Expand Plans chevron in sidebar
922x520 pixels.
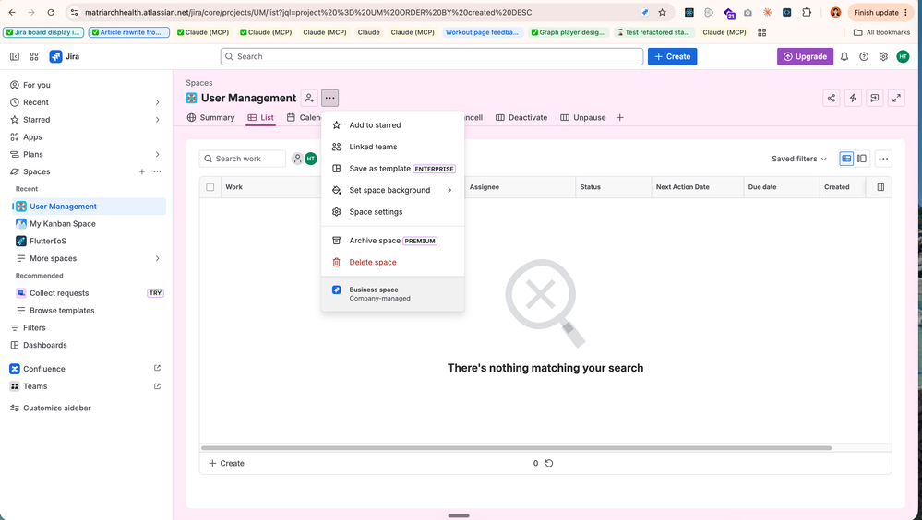(x=157, y=154)
